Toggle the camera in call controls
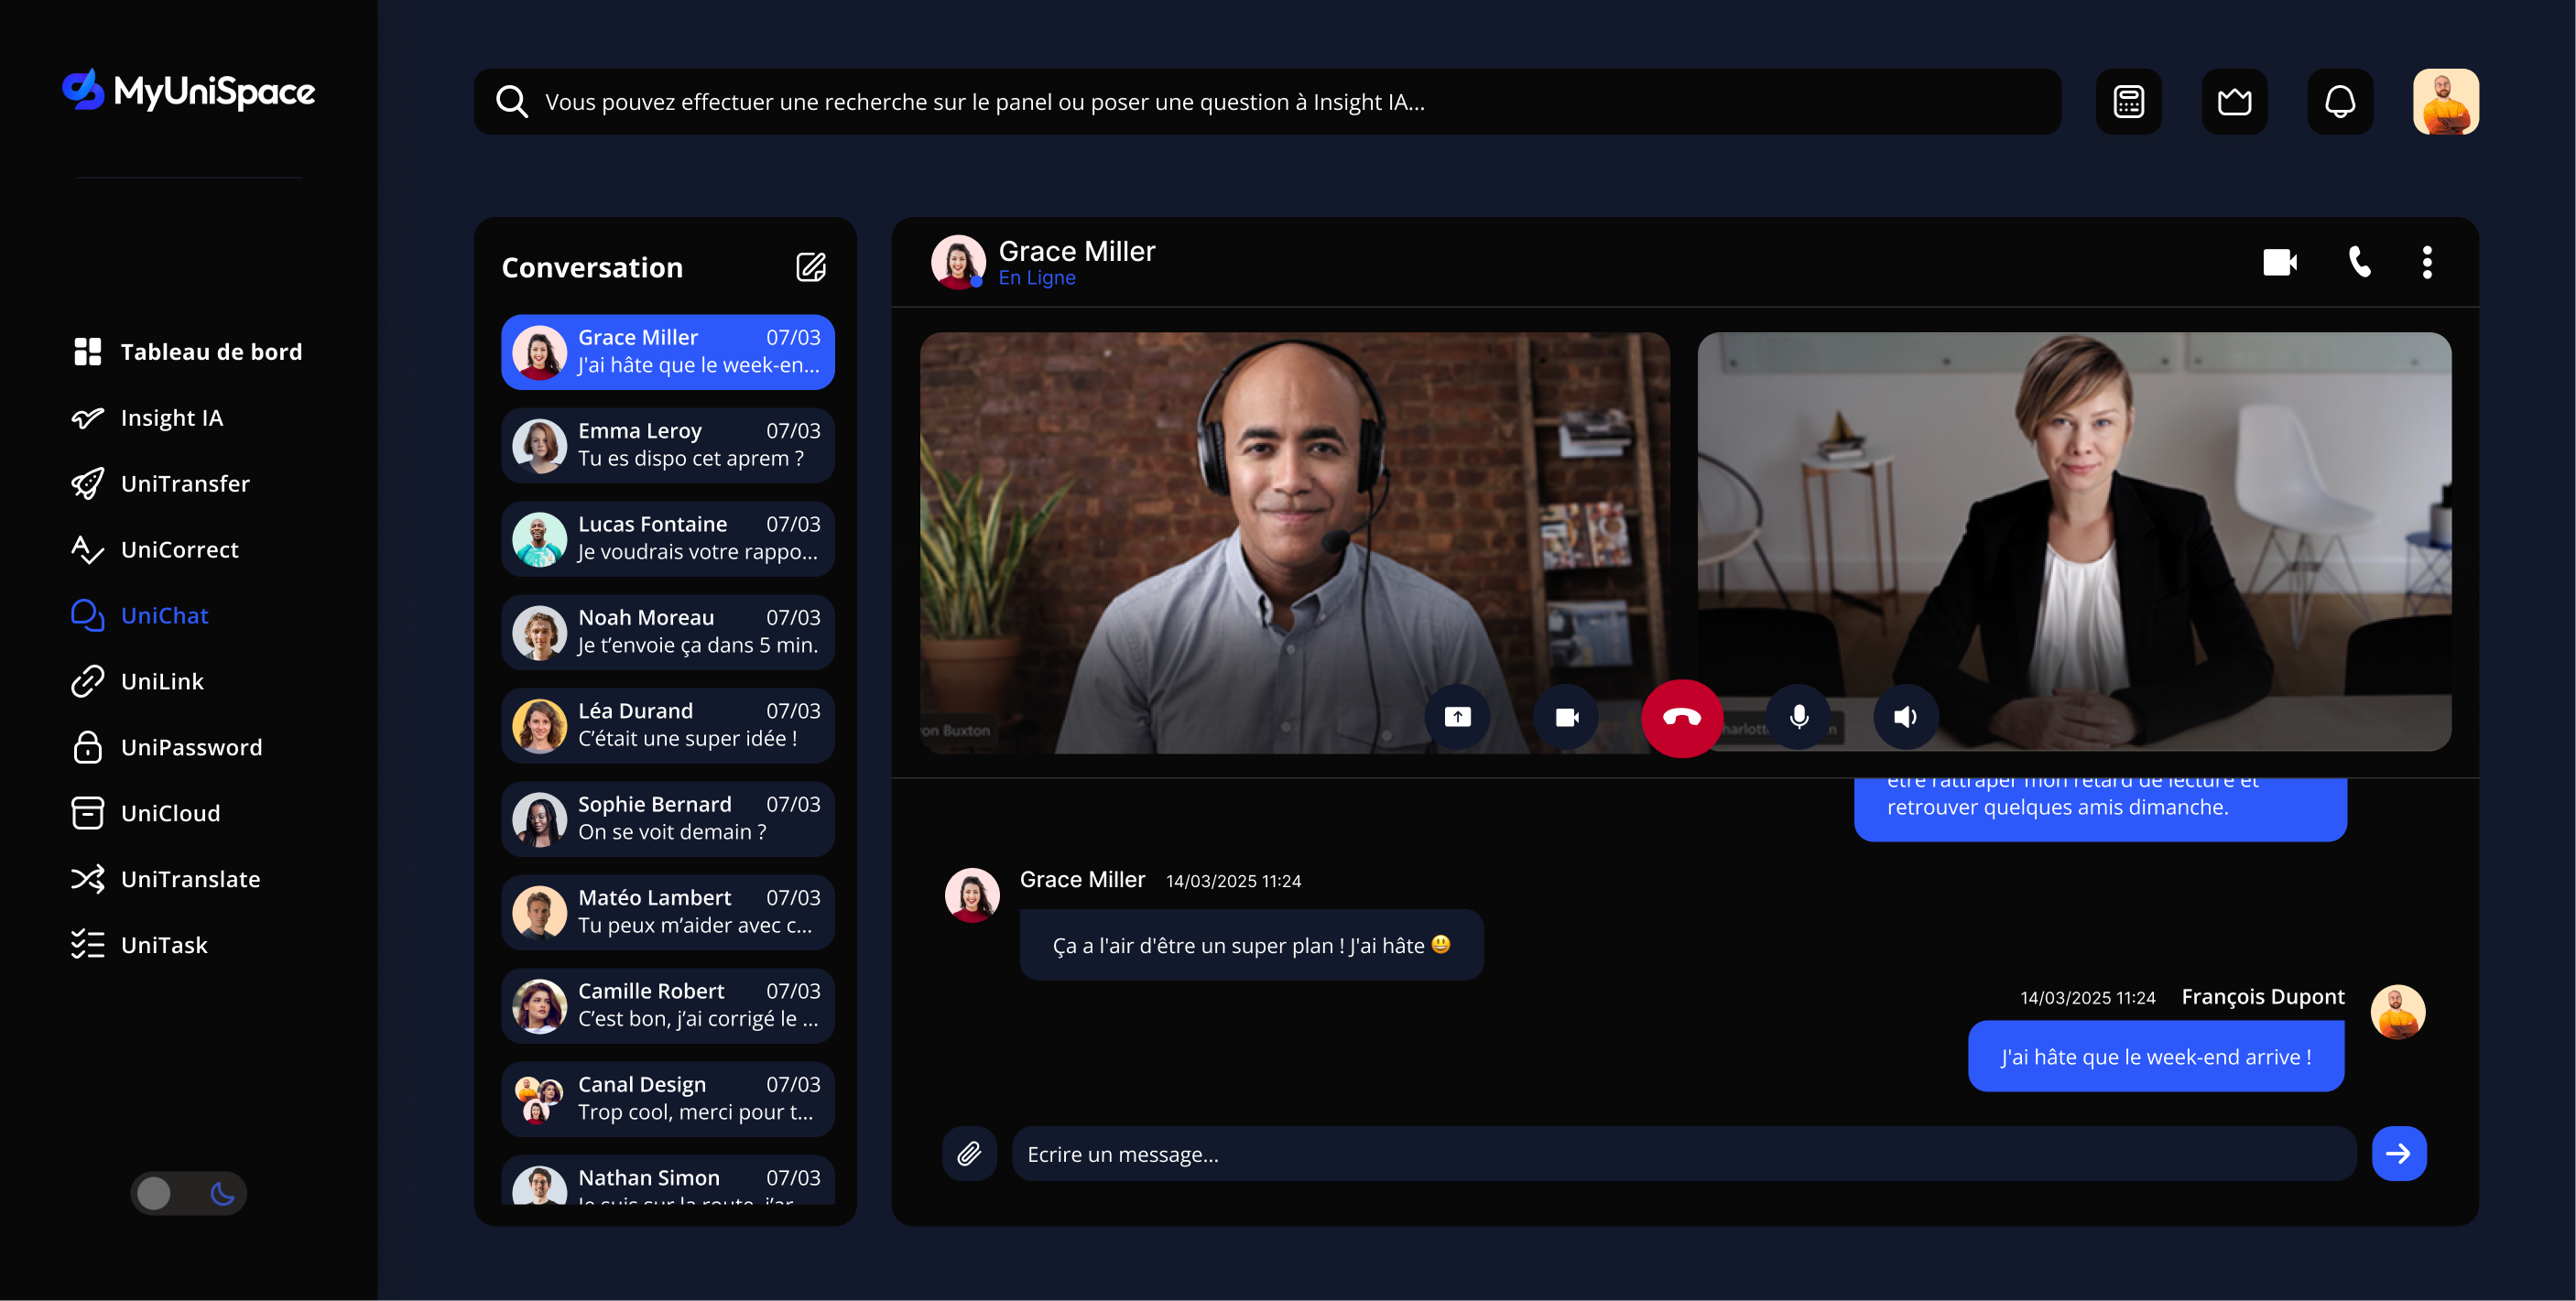The height and width of the screenshot is (1301, 2576). pyautogui.click(x=1566, y=717)
